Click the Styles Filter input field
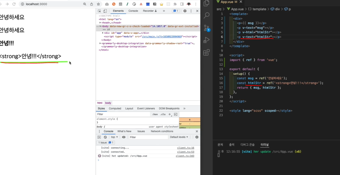This screenshot has height=175, width=340. [124, 114]
